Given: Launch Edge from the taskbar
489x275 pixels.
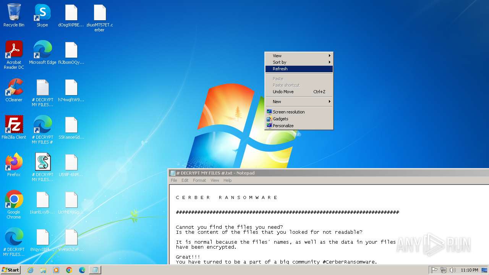Looking at the screenshot, I should tap(82, 270).
